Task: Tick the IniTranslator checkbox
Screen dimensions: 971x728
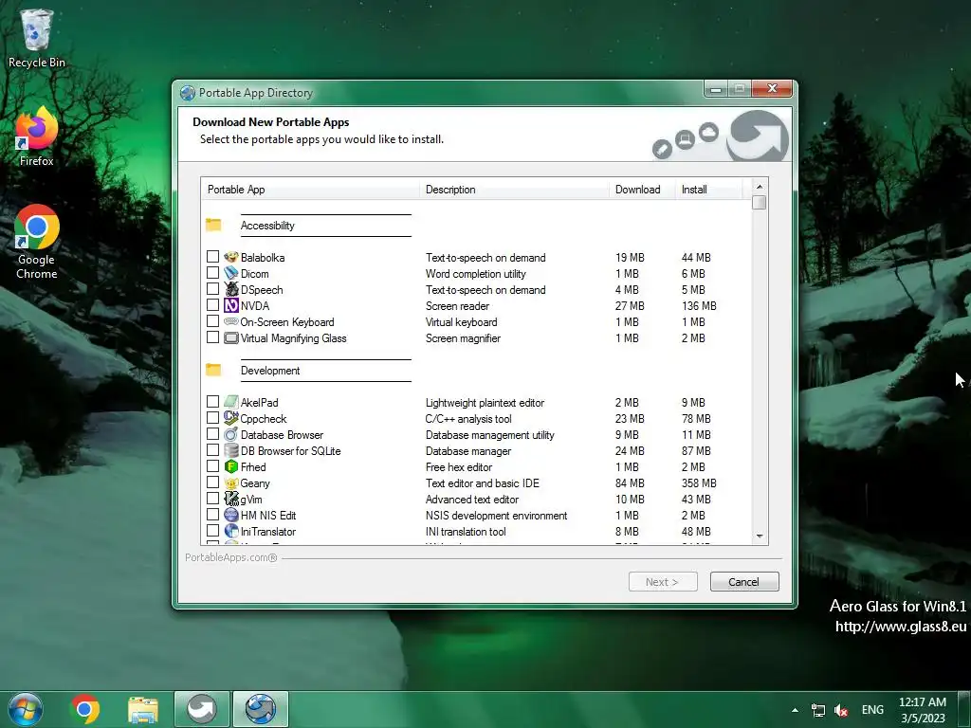Action: [x=212, y=530]
